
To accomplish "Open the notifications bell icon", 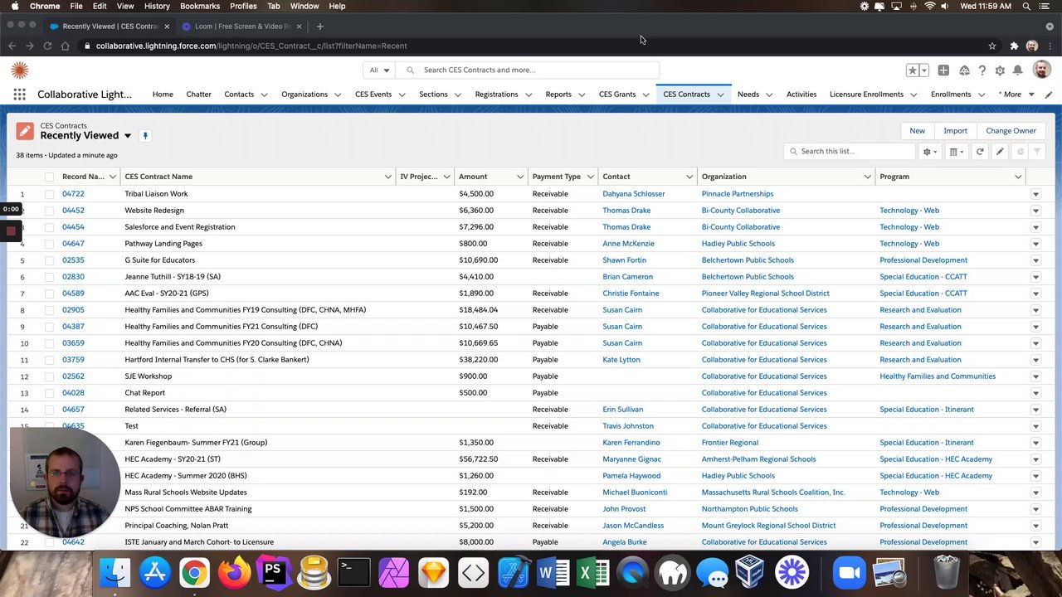I will point(1017,70).
